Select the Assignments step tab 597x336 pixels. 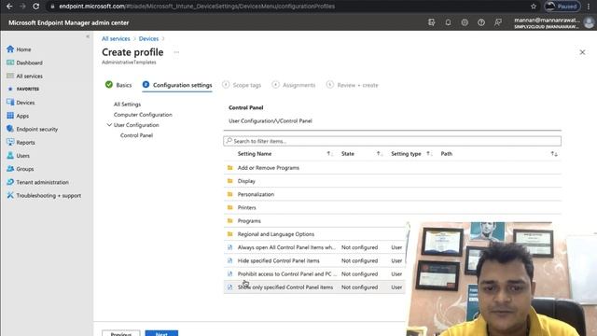[294, 85]
